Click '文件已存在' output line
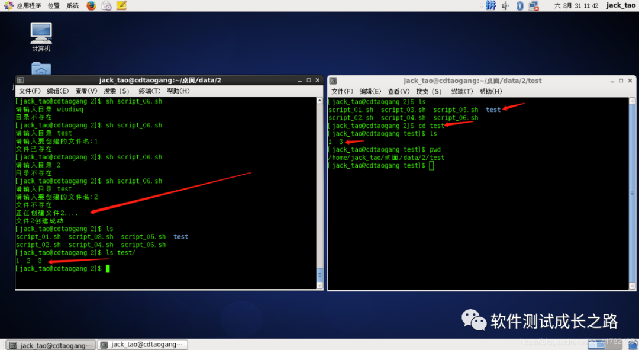639x350 pixels. click(34, 149)
